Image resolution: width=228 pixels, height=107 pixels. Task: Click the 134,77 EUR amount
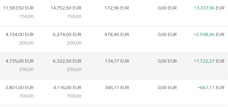pyautogui.click(x=117, y=61)
